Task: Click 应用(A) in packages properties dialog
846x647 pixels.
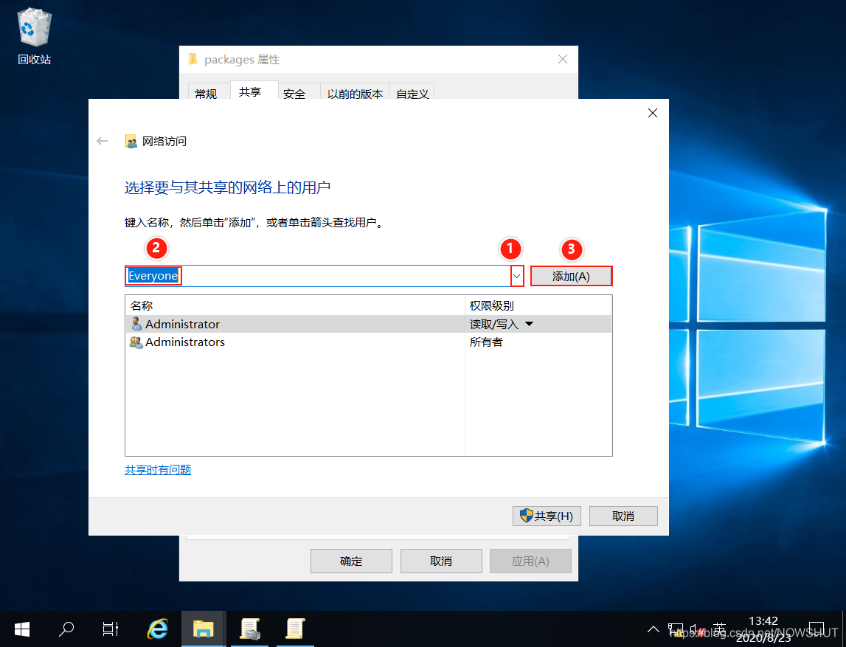Action: coord(530,561)
